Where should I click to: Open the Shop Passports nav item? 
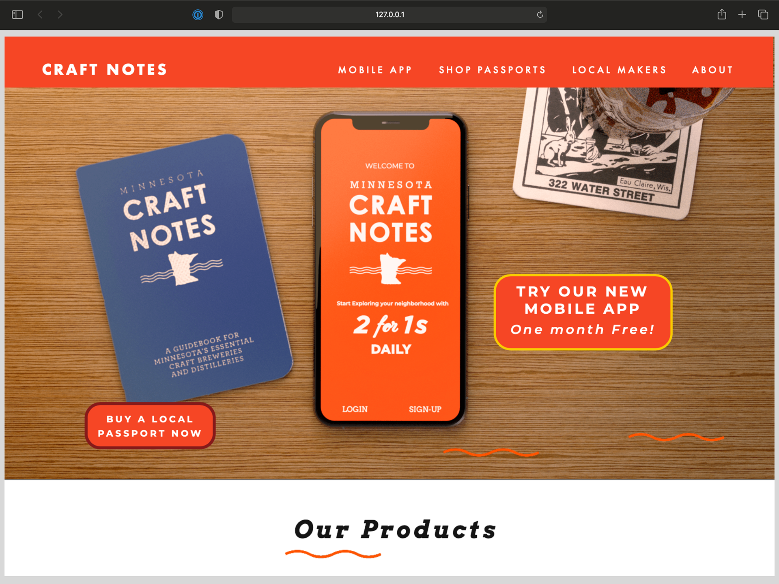[x=492, y=70]
